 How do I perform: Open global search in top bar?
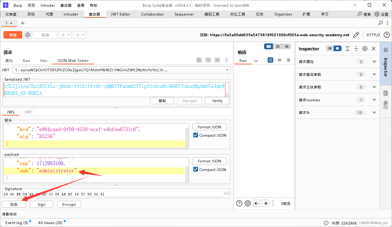coord(364,14)
